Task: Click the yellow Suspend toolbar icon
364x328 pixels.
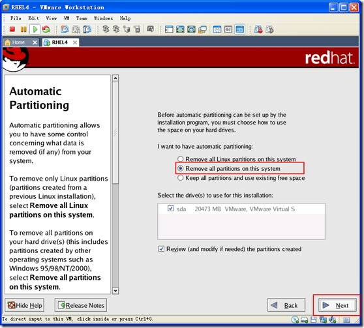Action: [x=23, y=29]
